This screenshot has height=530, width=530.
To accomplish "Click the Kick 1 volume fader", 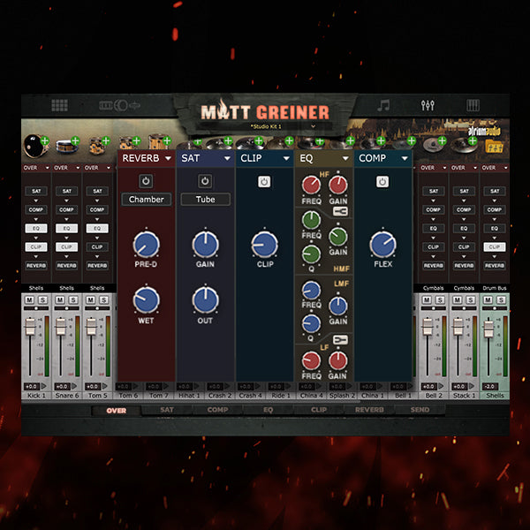I will 29,327.
